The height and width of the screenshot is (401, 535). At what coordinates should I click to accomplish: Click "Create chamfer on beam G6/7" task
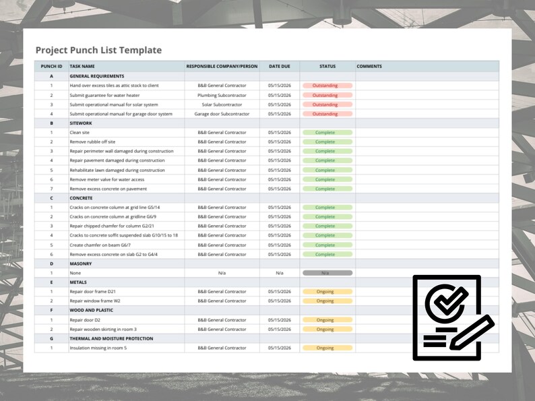pos(100,245)
